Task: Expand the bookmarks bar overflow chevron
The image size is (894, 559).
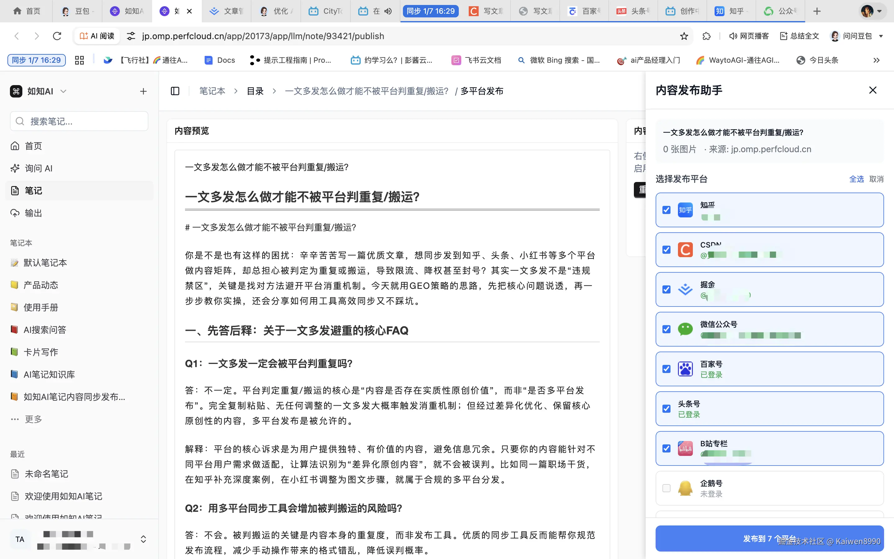Action: click(x=876, y=60)
